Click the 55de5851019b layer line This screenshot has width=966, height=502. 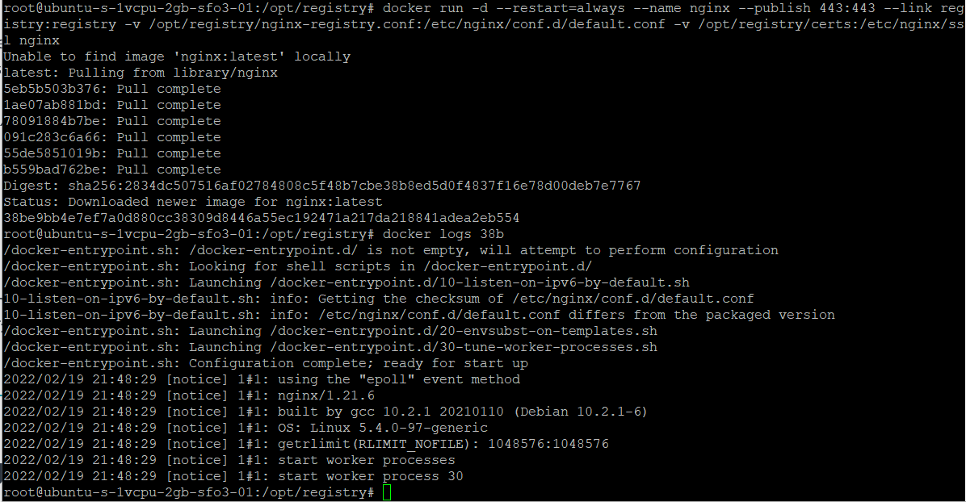(x=112, y=153)
